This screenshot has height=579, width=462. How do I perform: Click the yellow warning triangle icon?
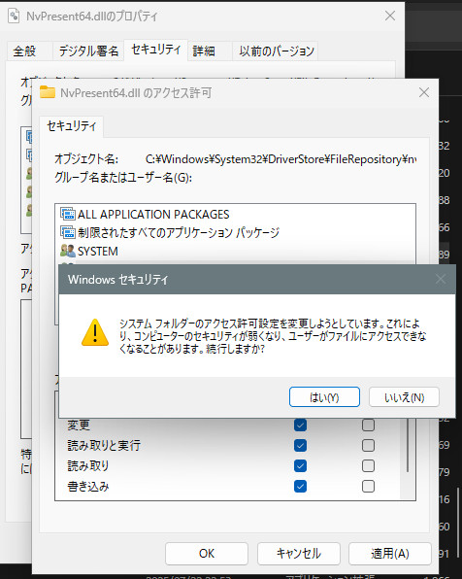click(95, 332)
